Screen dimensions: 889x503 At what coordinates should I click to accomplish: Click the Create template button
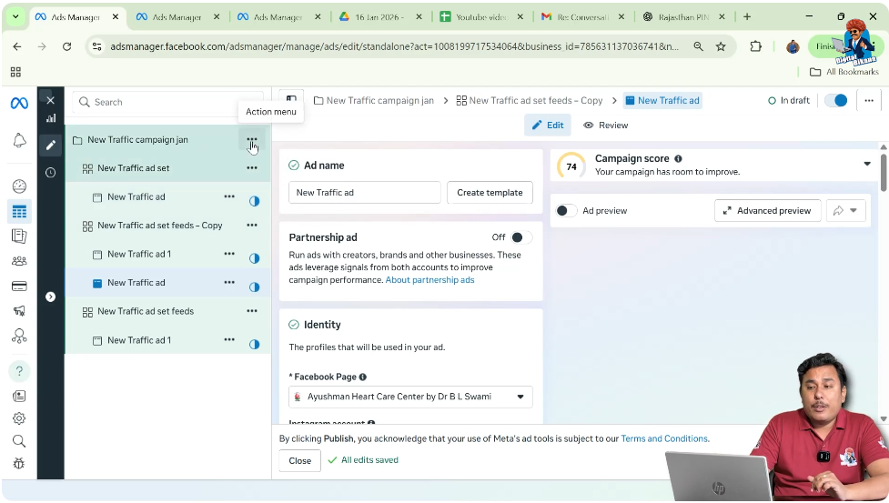(490, 193)
